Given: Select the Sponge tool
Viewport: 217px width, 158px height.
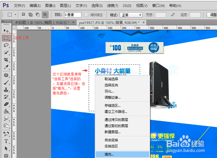Looking at the screenshot, I should tap(6, 126).
